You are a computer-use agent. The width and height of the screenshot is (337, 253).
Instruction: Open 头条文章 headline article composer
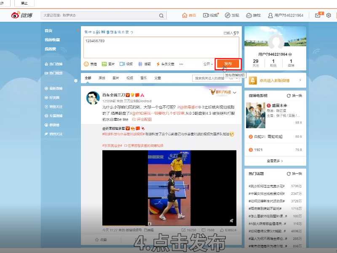pyautogui.click(x=164, y=64)
